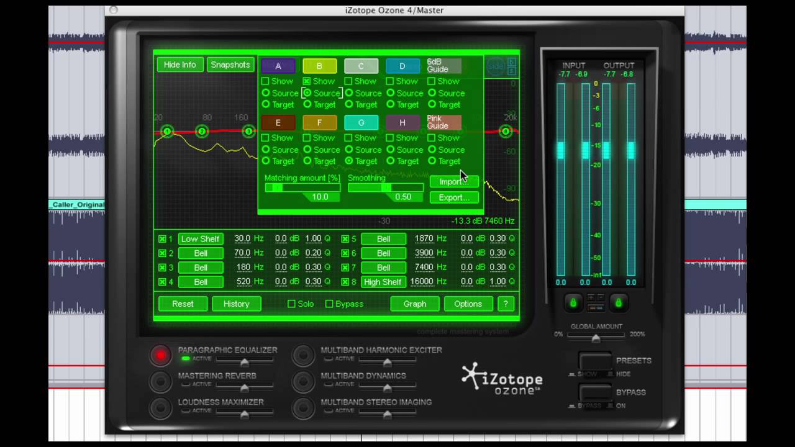Image resolution: width=795 pixels, height=447 pixels.
Task: Click the Export button
Action: pyautogui.click(x=454, y=197)
